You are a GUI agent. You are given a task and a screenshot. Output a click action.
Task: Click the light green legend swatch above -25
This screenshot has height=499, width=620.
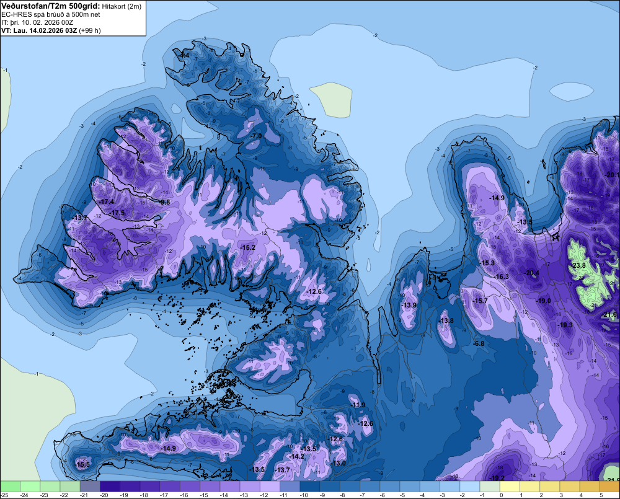click(x=10, y=487)
